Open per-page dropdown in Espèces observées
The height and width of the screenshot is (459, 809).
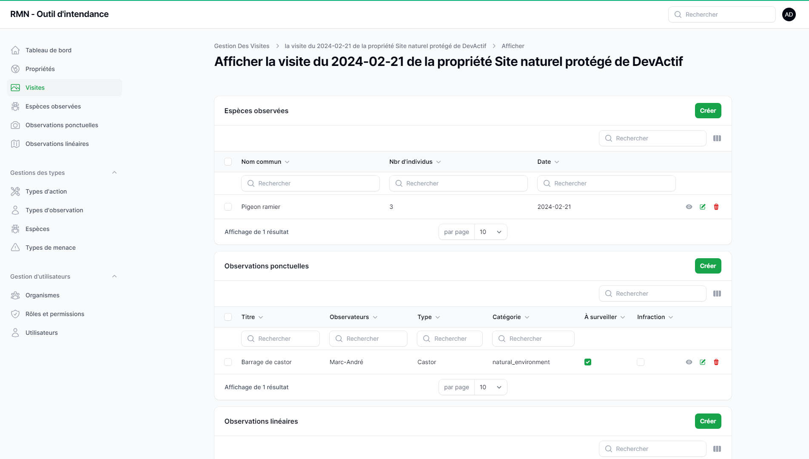pos(490,232)
